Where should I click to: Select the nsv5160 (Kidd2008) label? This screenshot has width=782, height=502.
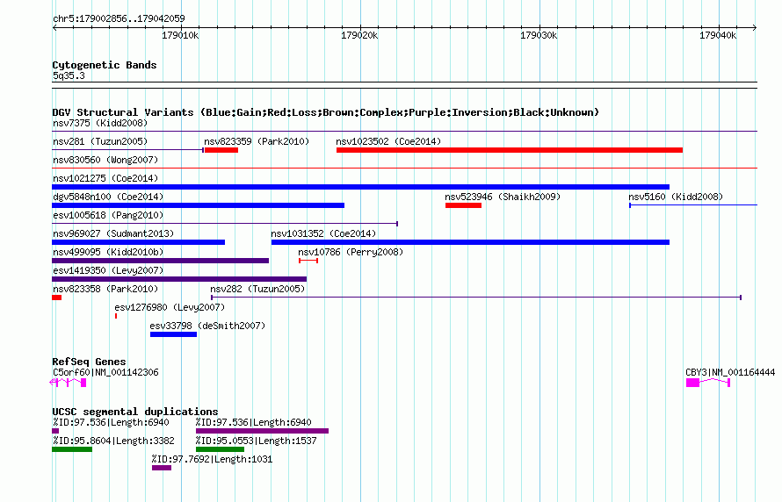point(676,197)
